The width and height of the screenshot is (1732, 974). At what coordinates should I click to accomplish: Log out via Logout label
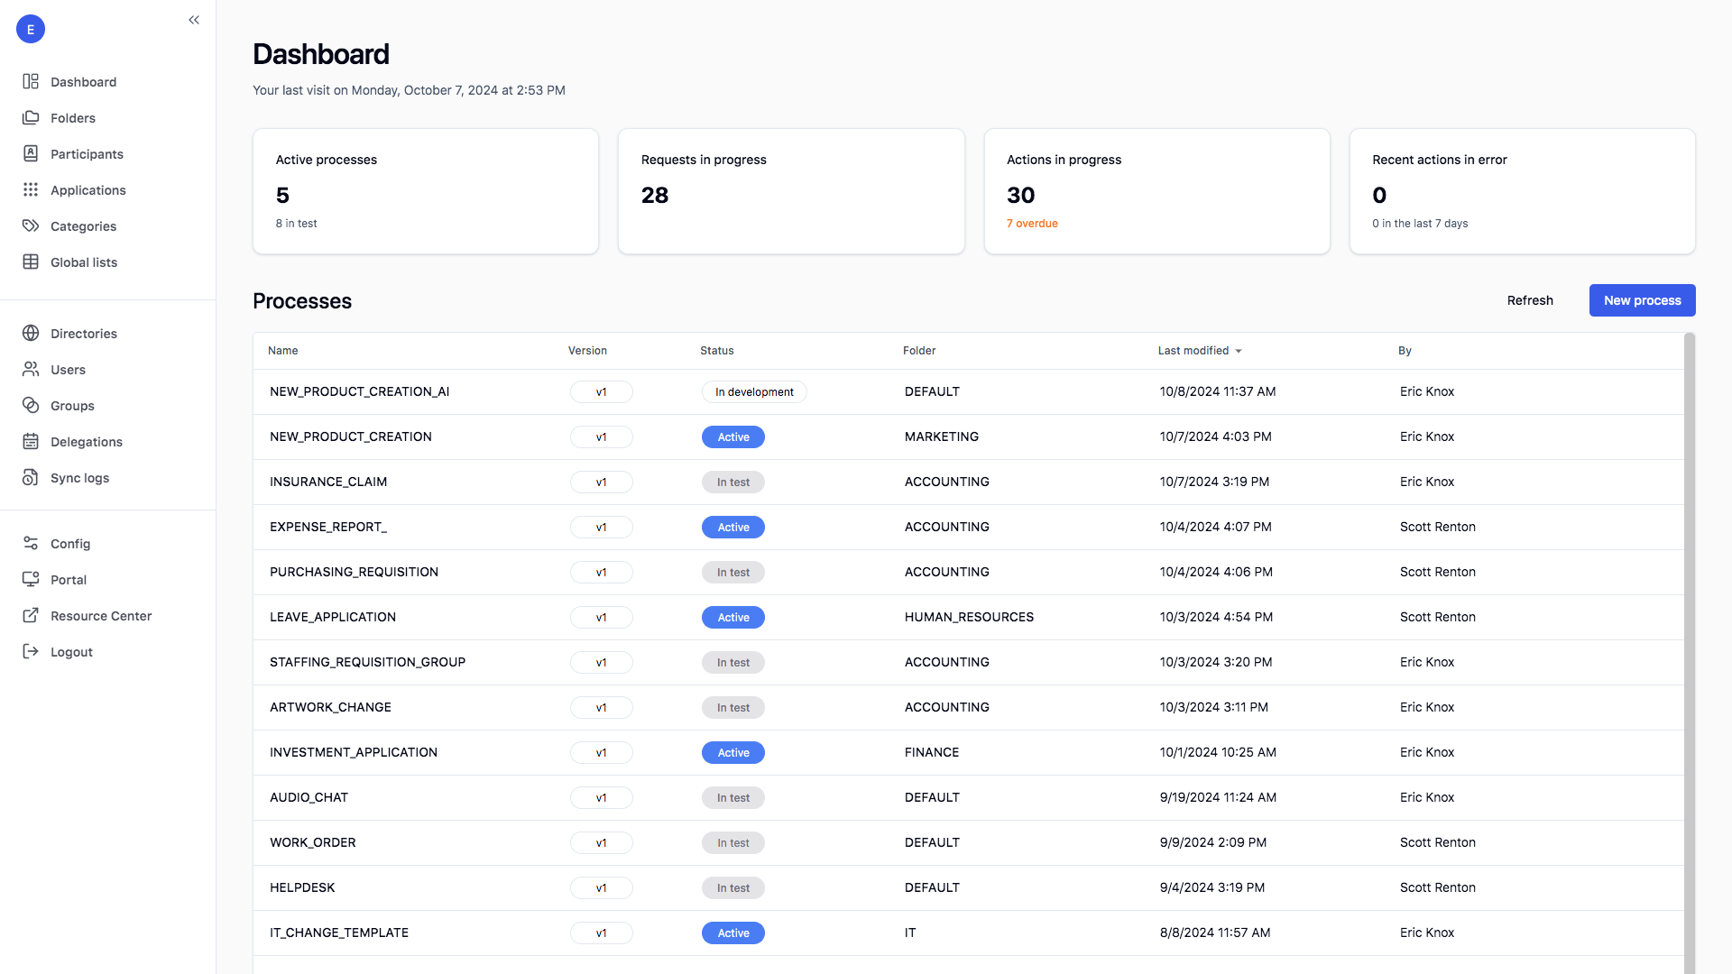71,652
